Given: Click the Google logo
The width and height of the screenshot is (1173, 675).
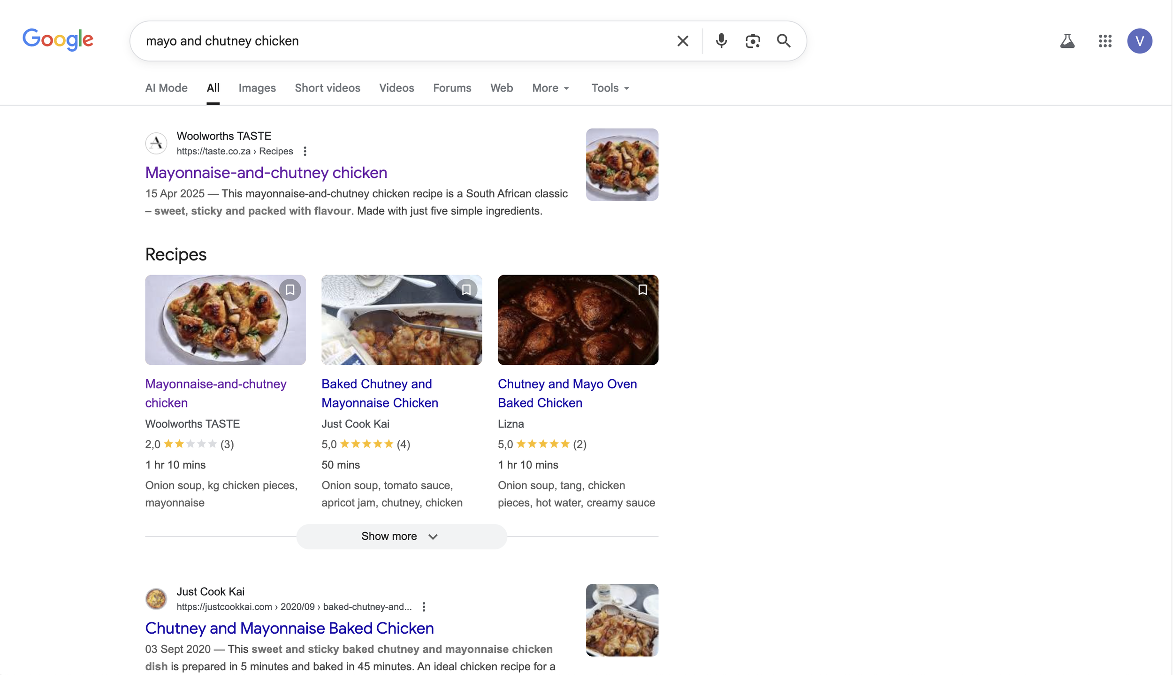Looking at the screenshot, I should (58, 40).
